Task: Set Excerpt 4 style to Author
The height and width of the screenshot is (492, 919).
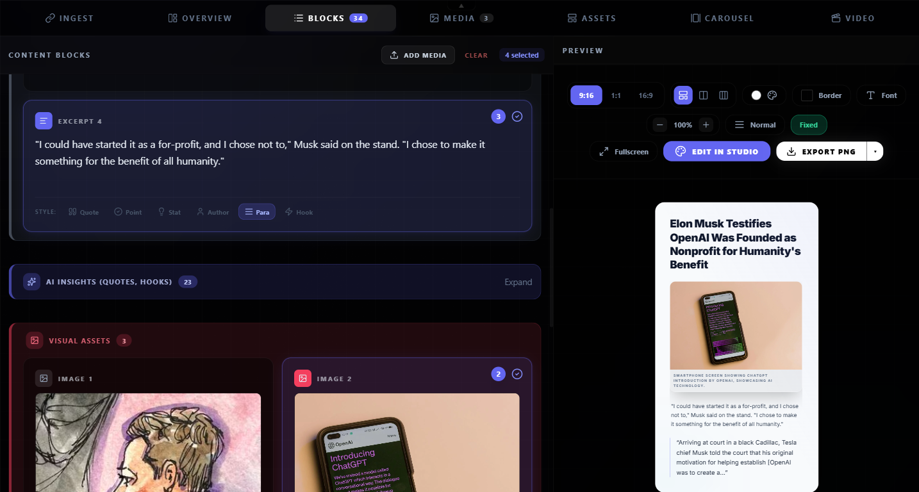Action: 213,212
